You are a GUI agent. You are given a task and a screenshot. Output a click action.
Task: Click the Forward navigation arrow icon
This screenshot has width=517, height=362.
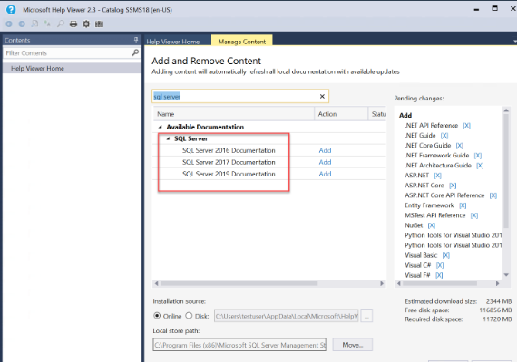click(22, 24)
